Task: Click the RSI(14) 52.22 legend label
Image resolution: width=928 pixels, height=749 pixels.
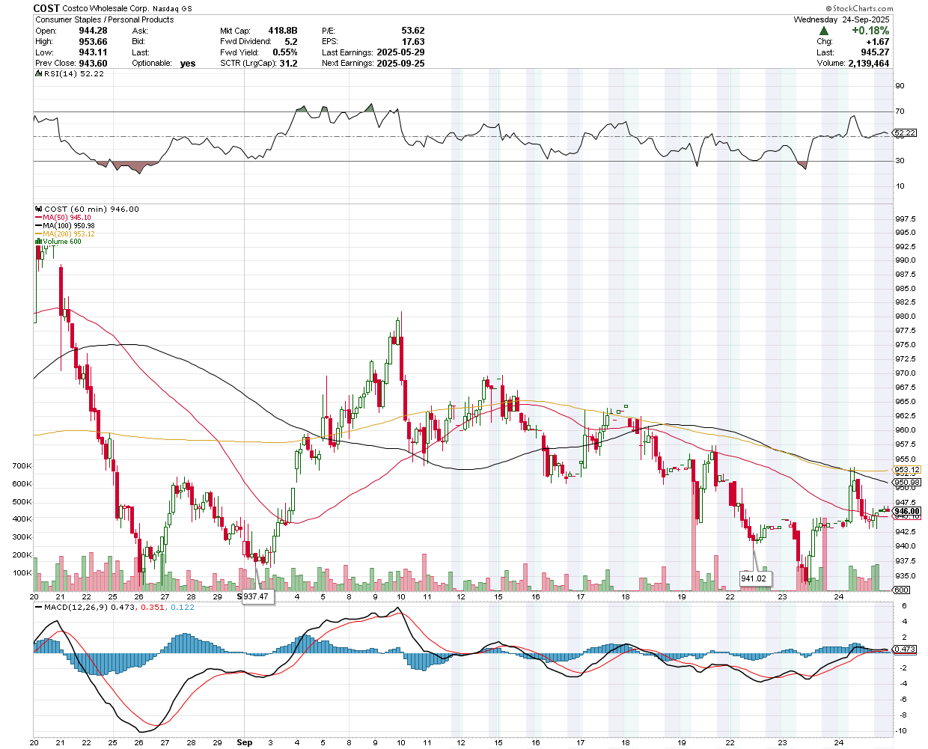Action: (x=74, y=73)
